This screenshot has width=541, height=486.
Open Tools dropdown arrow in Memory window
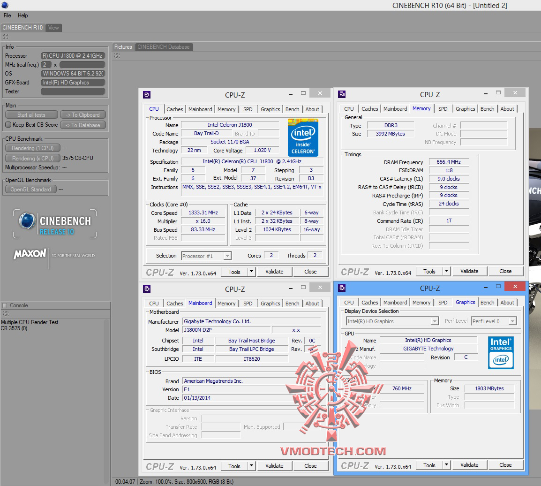point(446,271)
